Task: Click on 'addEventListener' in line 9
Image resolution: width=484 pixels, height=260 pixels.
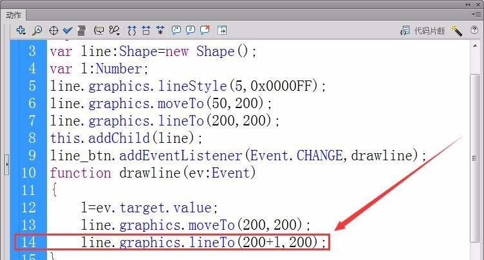Action: point(181,155)
